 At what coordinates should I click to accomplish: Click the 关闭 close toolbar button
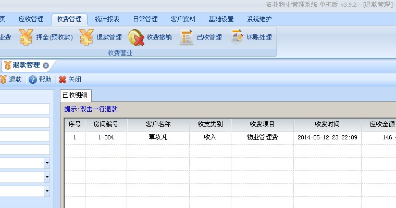(70, 80)
